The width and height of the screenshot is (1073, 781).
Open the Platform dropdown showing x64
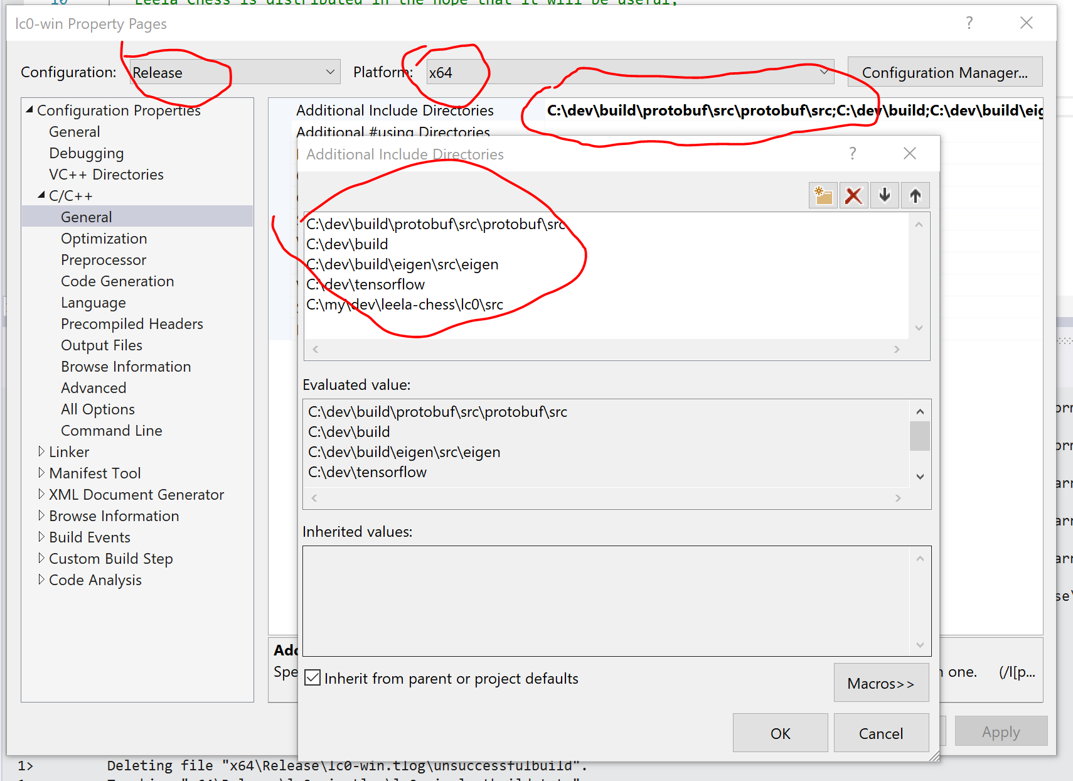coord(825,72)
